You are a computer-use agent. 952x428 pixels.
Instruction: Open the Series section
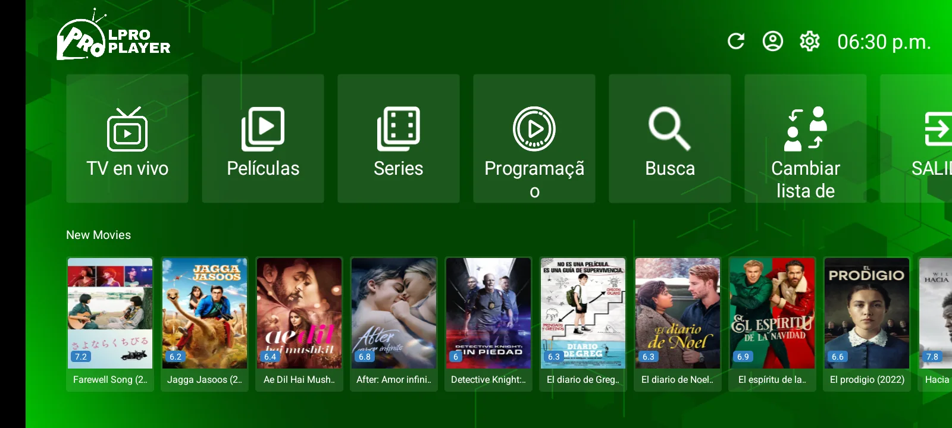(399, 139)
